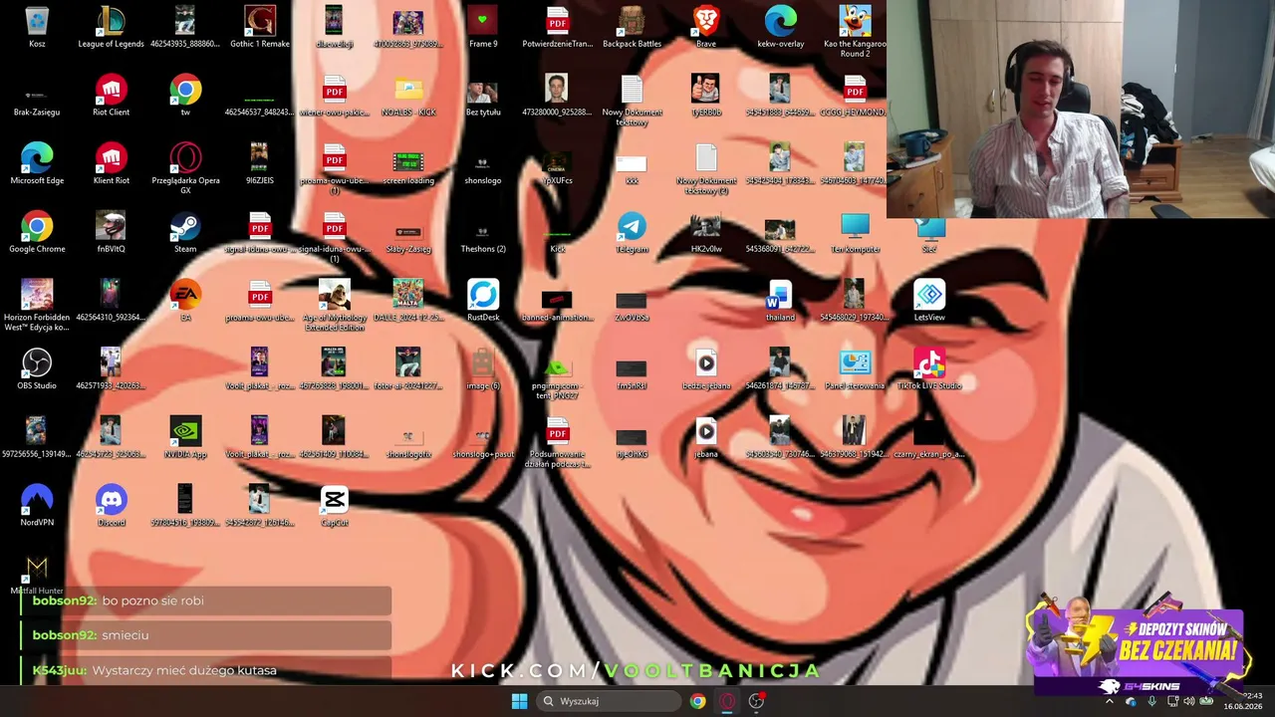The image size is (1275, 717).
Task: Launch the LetsView shortcut
Action: click(x=929, y=302)
